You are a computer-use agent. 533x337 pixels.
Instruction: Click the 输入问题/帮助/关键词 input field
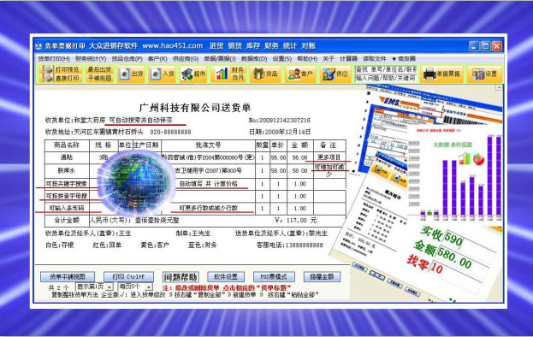pyautogui.click(x=386, y=78)
